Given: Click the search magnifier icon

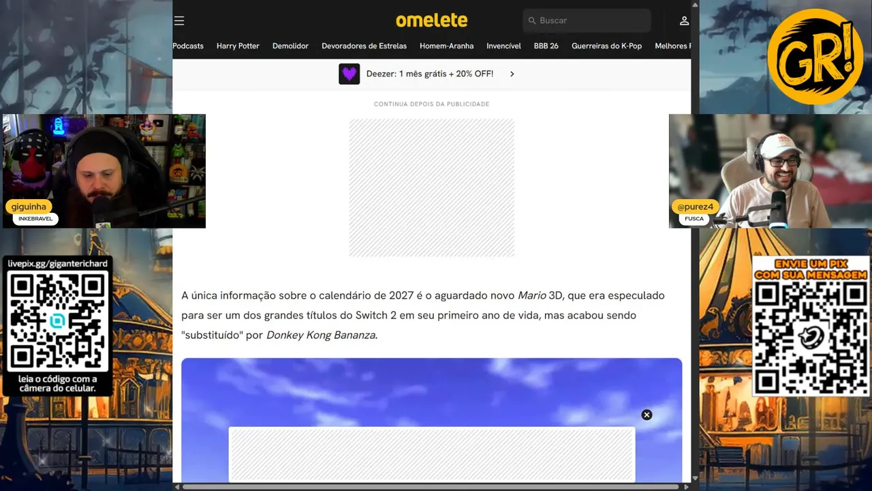Looking at the screenshot, I should coord(532,20).
